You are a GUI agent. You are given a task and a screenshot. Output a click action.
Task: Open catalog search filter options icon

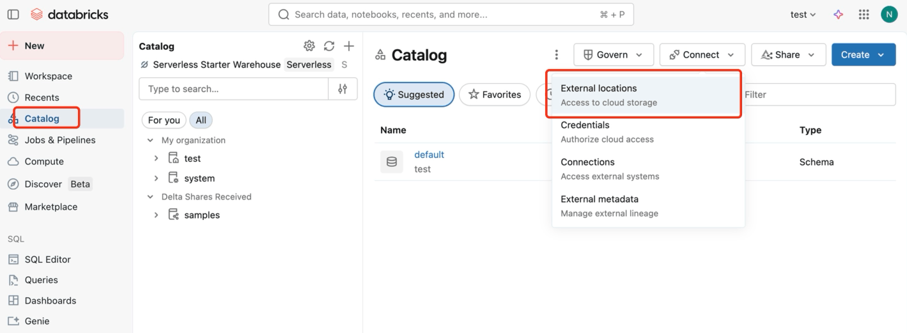tap(343, 89)
